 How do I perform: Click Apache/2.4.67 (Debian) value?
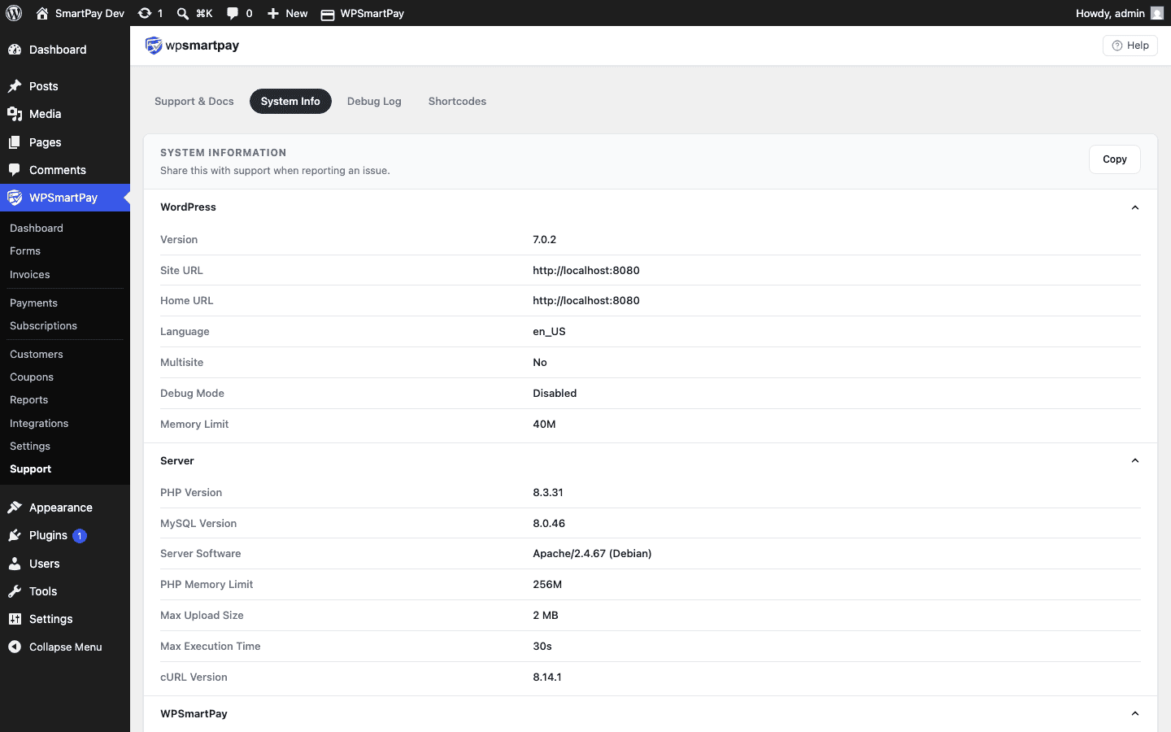tap(592, 554)
